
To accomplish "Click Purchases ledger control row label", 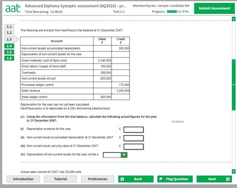I will point(37,84).
